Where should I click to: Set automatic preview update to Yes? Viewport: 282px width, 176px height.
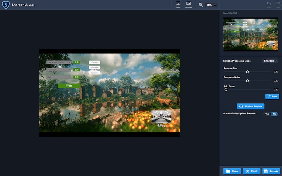(267, 114)
